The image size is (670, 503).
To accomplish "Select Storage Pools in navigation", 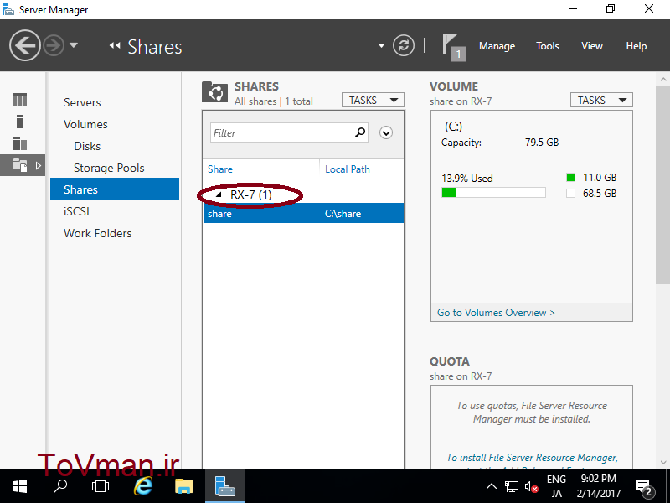I will pyautogui.click(x=109, y=168).
